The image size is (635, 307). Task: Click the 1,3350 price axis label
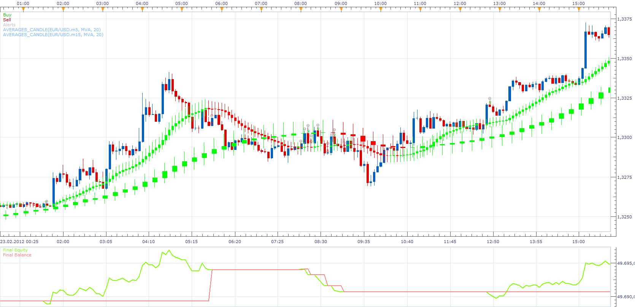[x=624, y=59]
